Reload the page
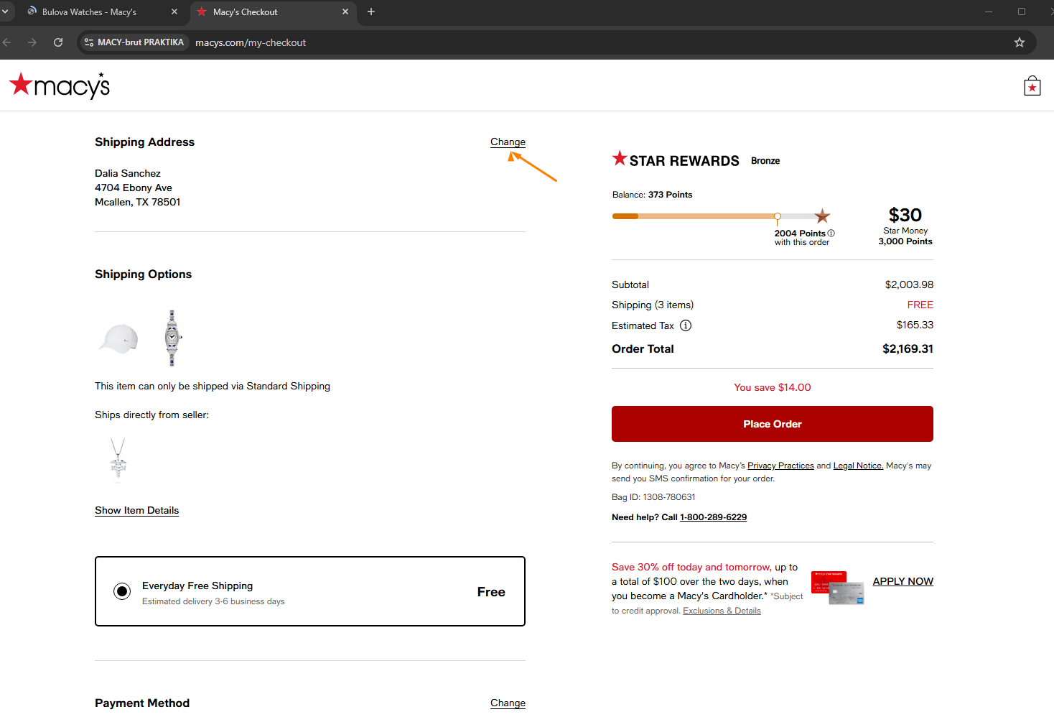The image size is (1054, 717). click(x=58, y=42)
